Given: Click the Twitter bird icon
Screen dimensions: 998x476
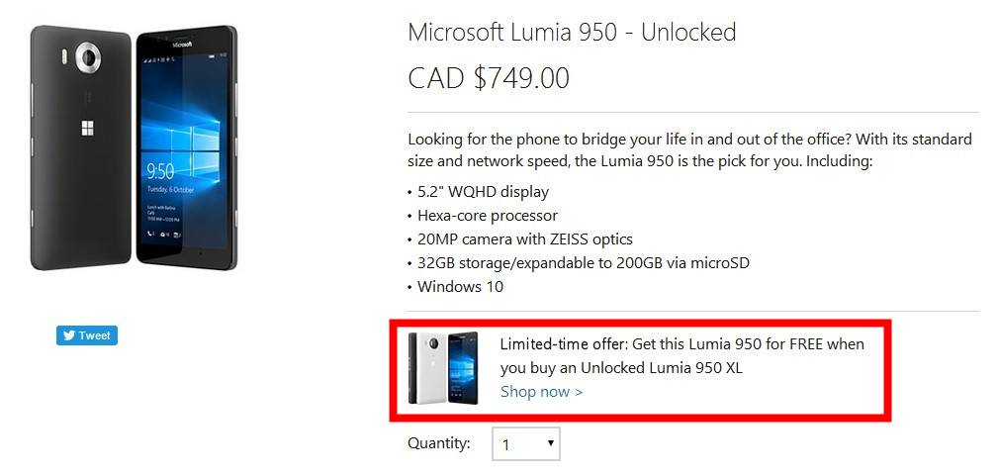Looking at the screenshot, I should click(x=69, y=335).
